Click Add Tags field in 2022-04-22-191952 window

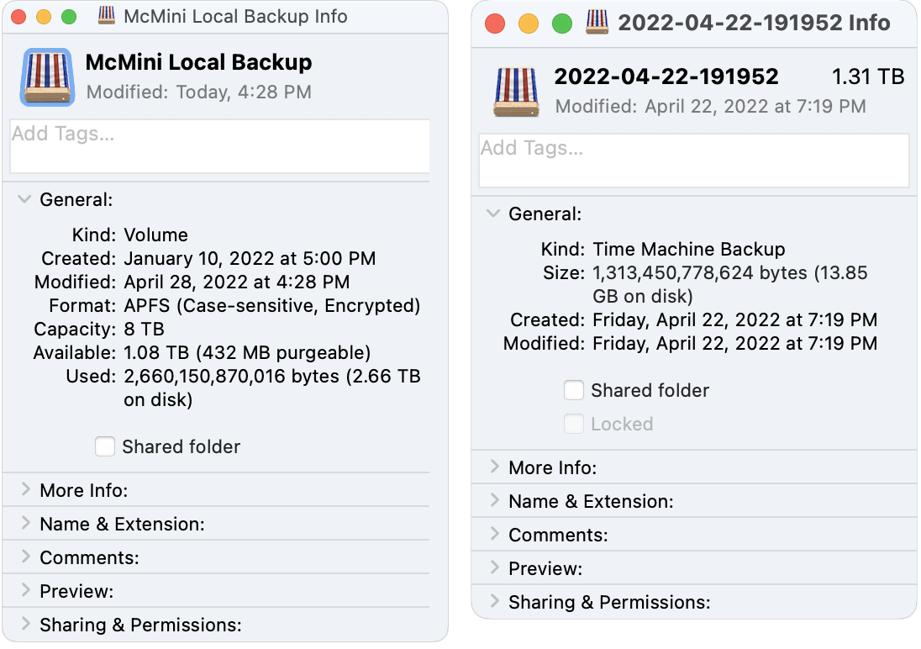(694, 161)
